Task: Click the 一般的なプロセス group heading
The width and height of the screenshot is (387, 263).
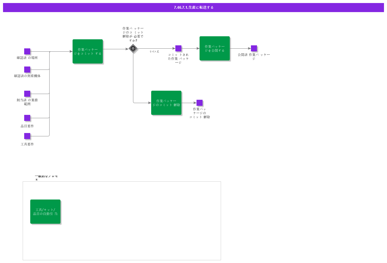Action: 46,178
